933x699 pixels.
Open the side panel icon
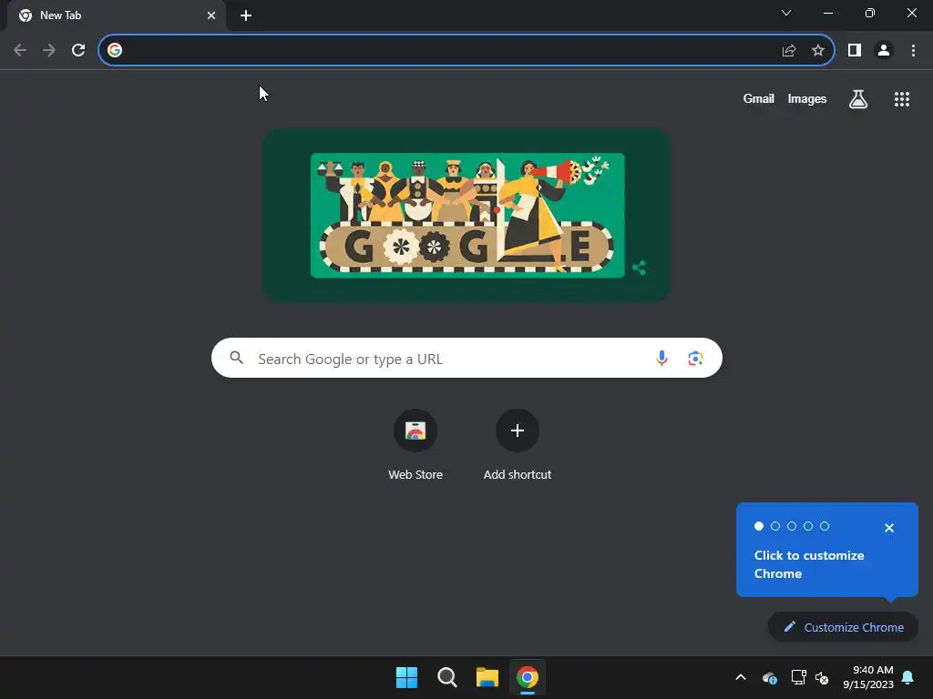pyautogui.click(x=855, y=51)
